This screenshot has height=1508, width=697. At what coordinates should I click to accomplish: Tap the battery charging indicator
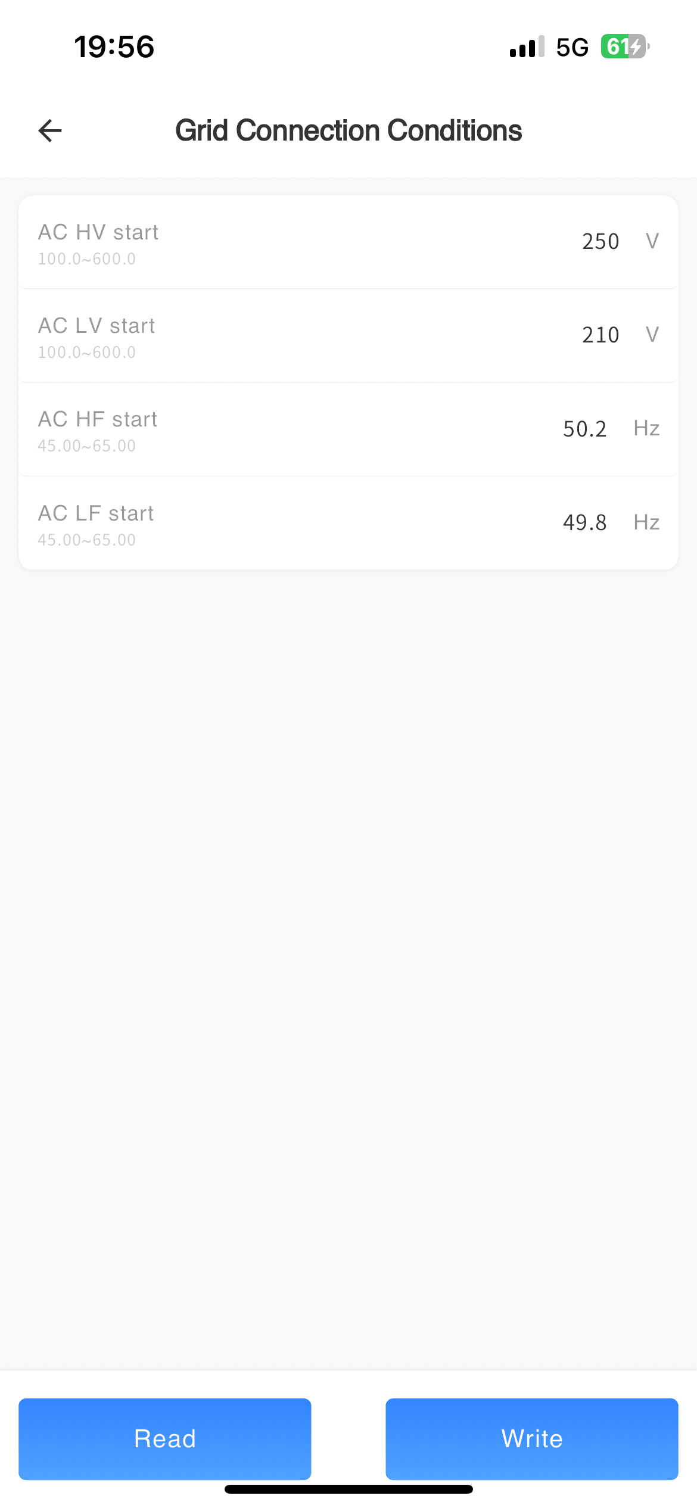(x=624, y=46)
